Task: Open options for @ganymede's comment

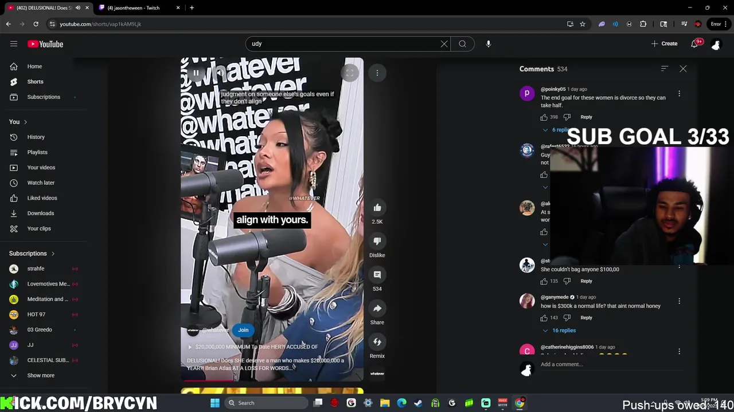Action: [680, 301]
